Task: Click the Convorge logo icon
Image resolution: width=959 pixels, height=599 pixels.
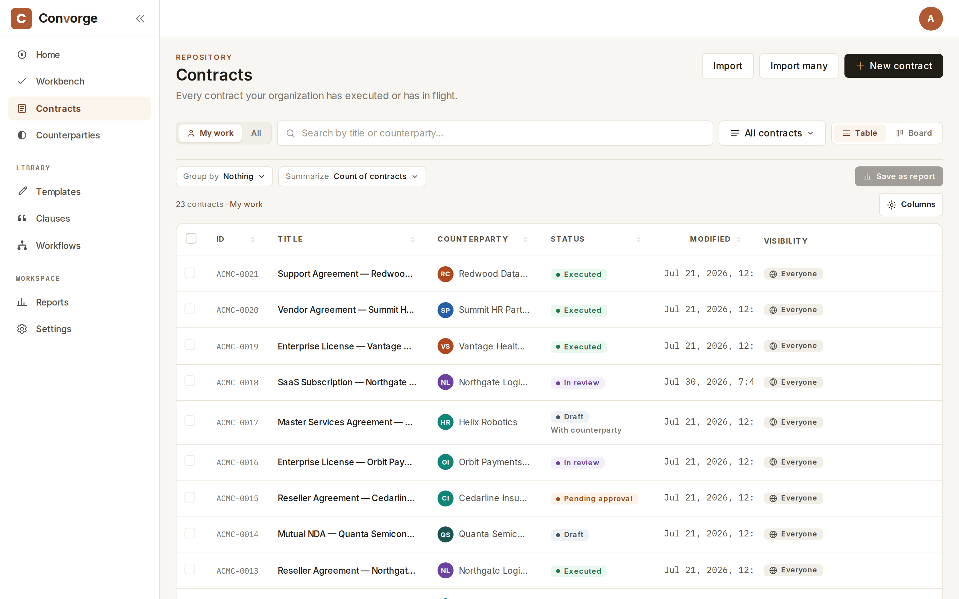Action: point(21,19)
